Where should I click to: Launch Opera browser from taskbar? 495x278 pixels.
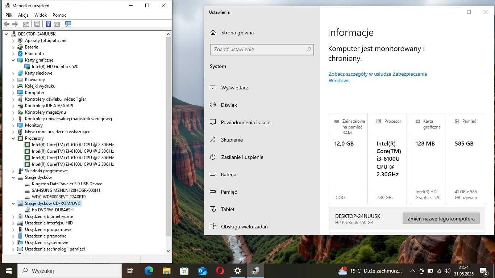pyautogui.click(x=220, y=271)
